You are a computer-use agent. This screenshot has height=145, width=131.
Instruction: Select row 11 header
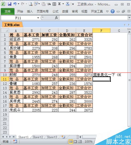point(5,79)
